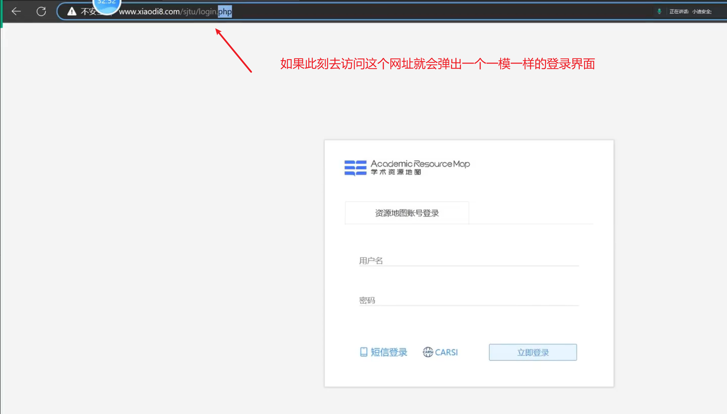Click the 正在讲话 小迪安全 speaker status

coord(690,11)
